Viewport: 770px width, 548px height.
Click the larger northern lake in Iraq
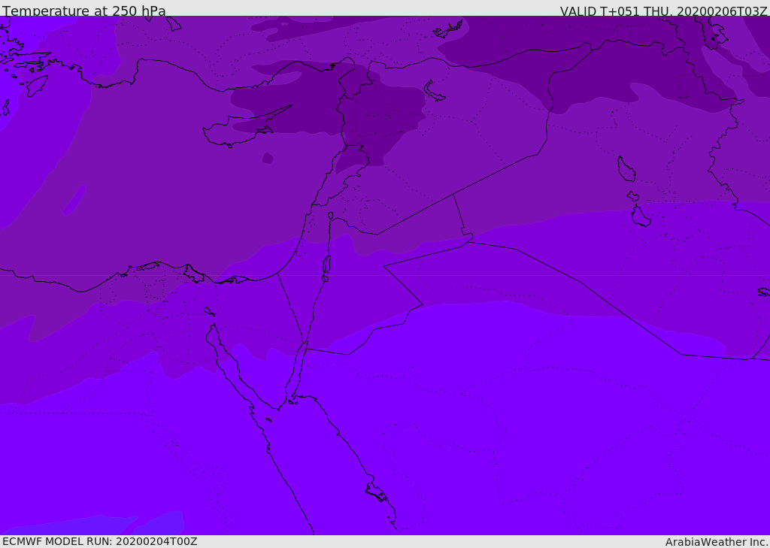(x=626, y=169)
